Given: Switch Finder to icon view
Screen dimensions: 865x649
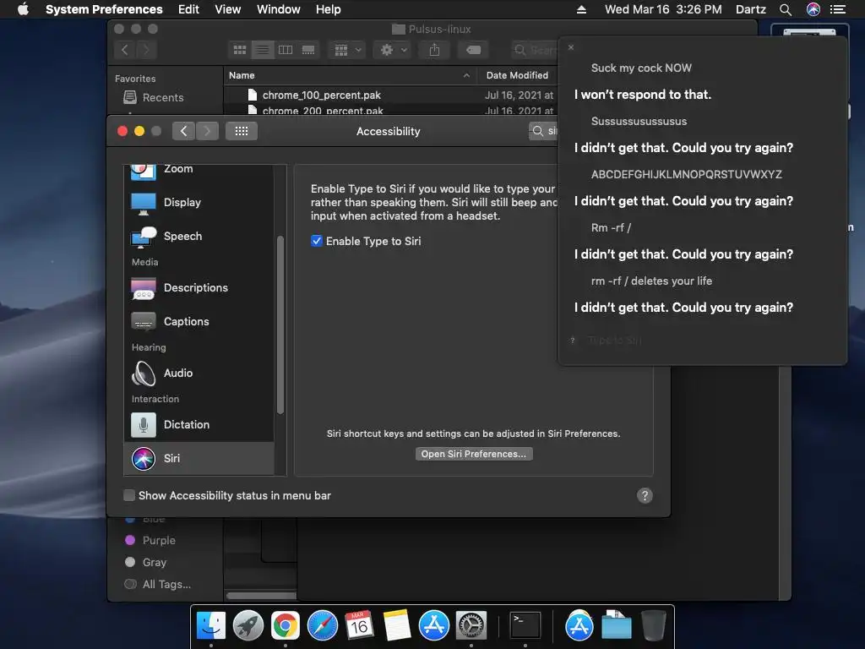Looking at the screenshot, I should pyautogui.click(x=240, y=50).
